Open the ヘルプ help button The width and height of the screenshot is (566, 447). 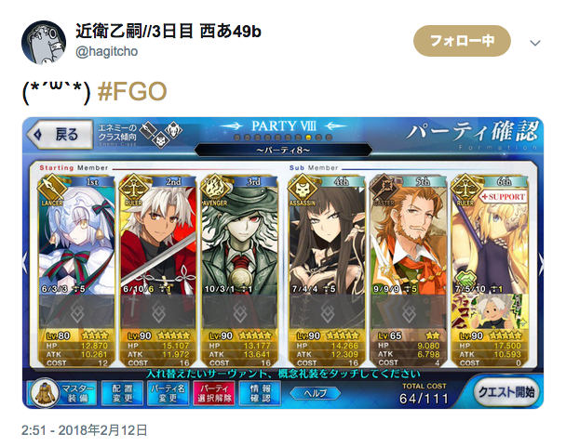pos(316,393)
